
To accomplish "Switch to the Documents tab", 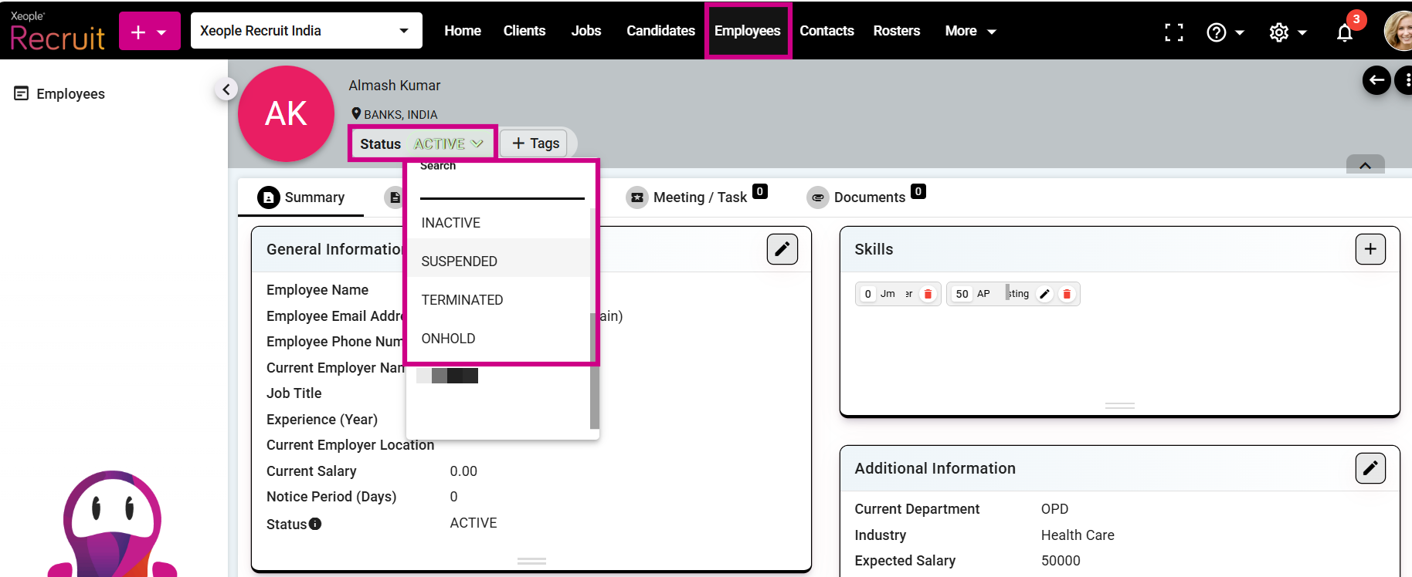I will click(x=867, y=197).
